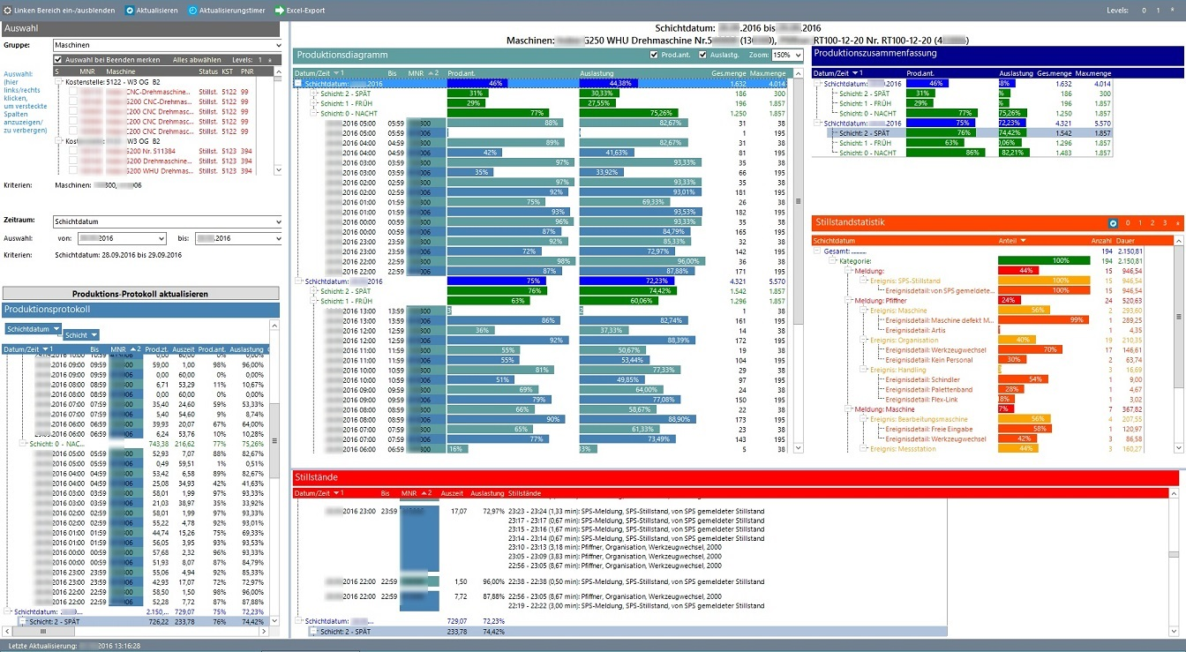This screenshot has height=652, width=1186.
Task: Set Stillstandstatistik level to 3
Action: (1165, 223)
